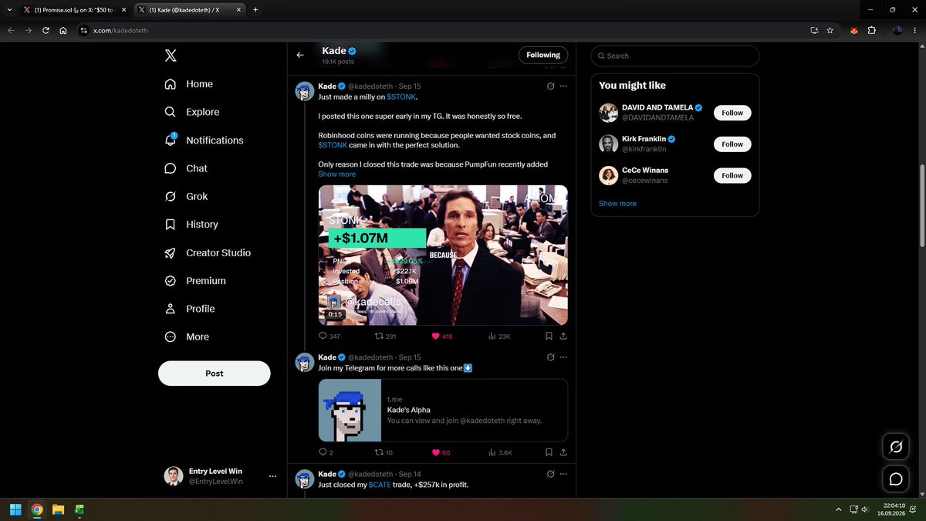Image resolution: width=926 pixels, height=521 pixels.
Task: Open History in the sidebar
Action: coord(191,225)
